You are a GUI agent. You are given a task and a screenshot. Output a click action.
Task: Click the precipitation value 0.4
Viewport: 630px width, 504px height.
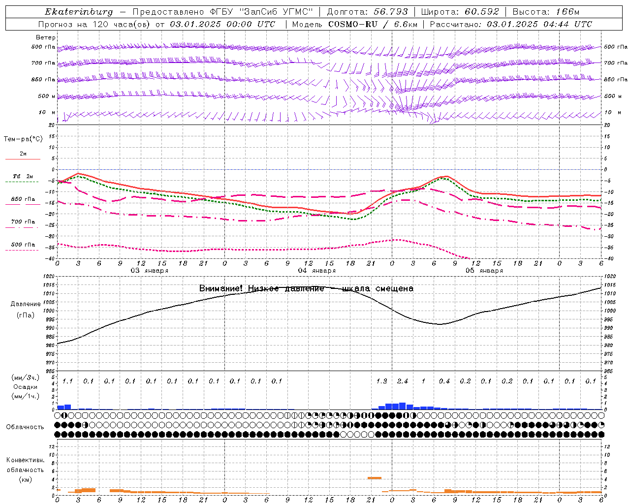click(x=444, y=381)
